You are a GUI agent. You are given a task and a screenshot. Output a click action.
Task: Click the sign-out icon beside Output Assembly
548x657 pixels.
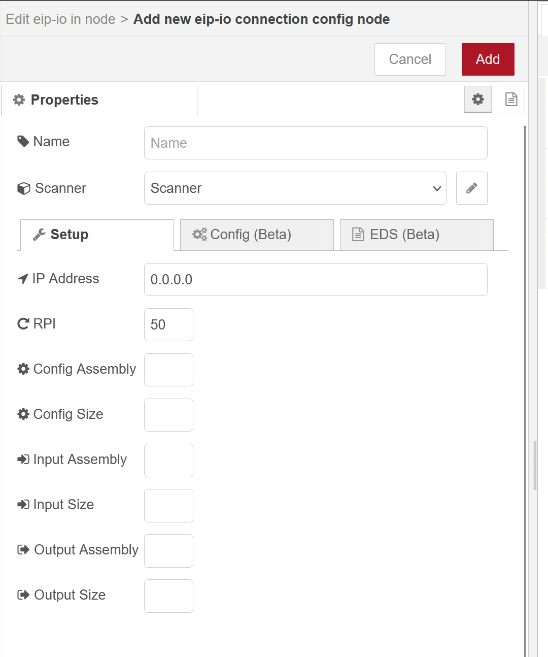pos(23,550)
